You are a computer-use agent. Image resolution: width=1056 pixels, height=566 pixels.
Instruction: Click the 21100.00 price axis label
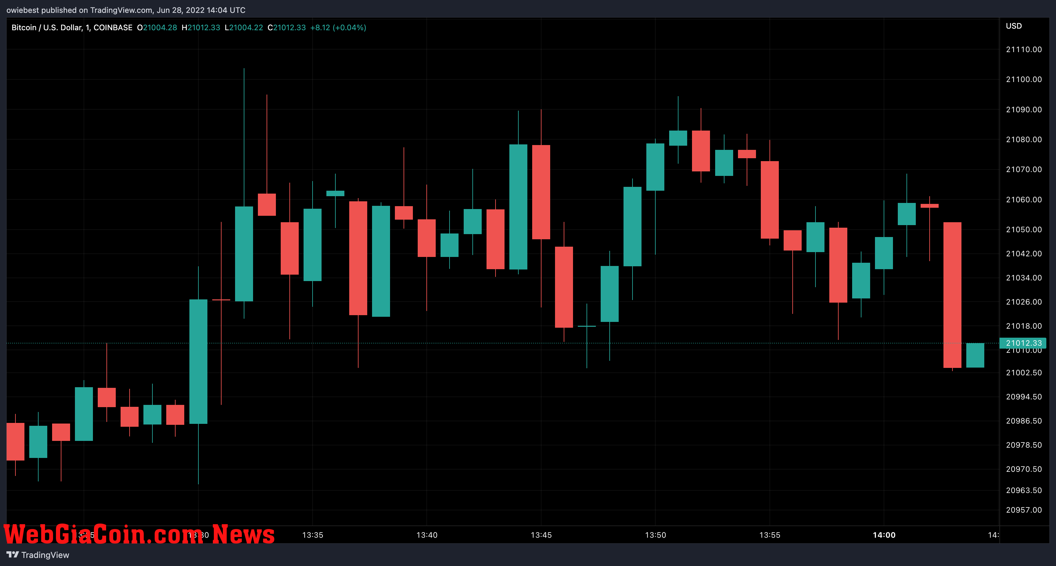(x=1024, y=79)
